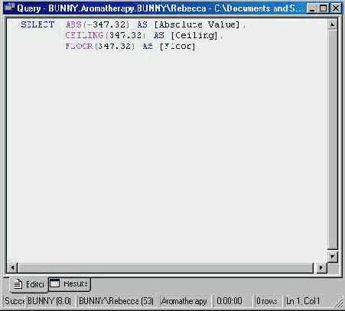
Task: Click the horizontal scrollbar thumb
Action: pos(164,267)
